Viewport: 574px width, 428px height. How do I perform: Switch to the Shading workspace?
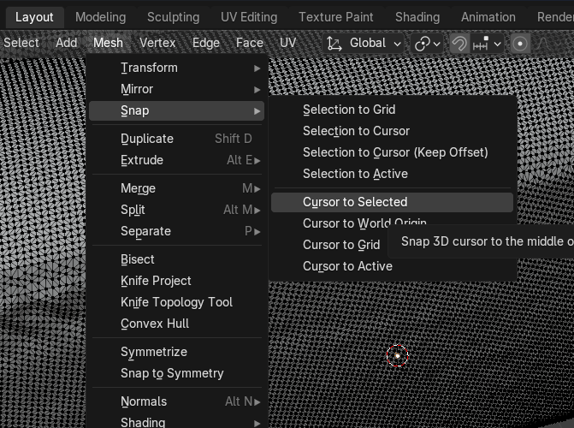tap(417, 17)
